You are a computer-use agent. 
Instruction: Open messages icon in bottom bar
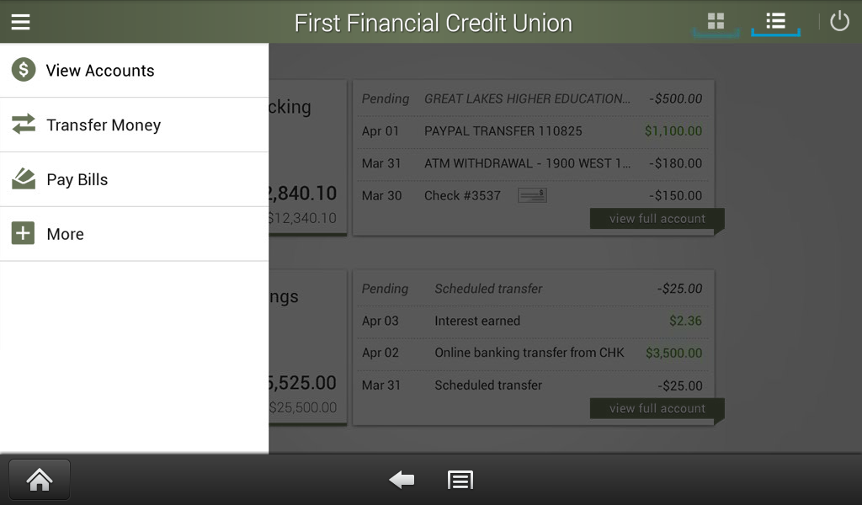pyautogui.click(x=460, y=479)
